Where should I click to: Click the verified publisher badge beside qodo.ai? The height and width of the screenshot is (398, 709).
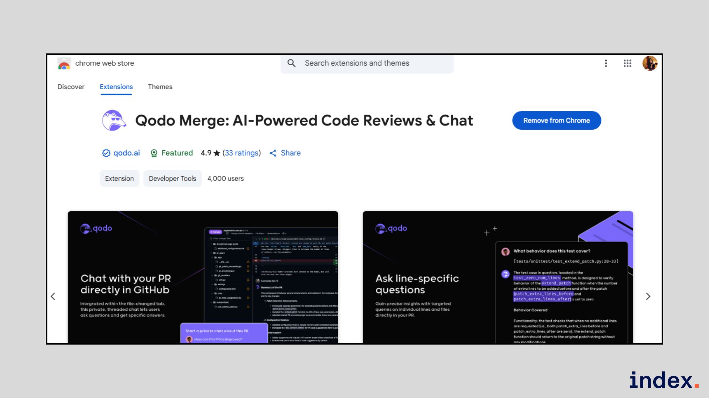(x=106, y=153)
